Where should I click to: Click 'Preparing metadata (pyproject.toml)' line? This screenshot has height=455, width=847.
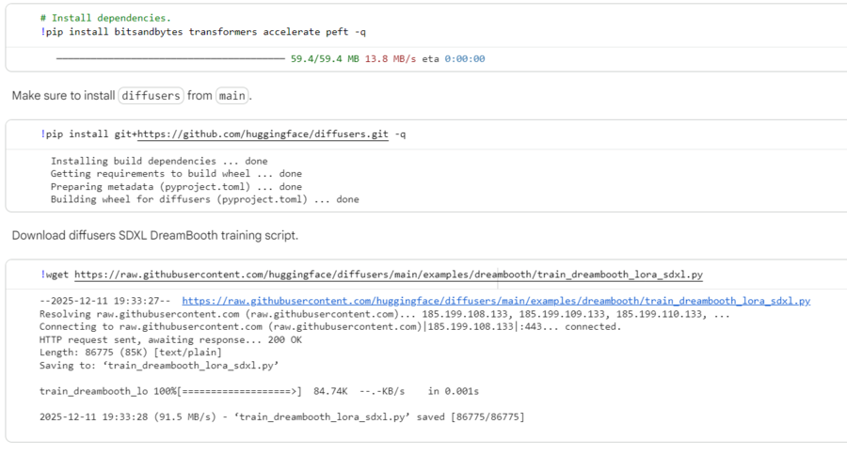click(176, 187)
